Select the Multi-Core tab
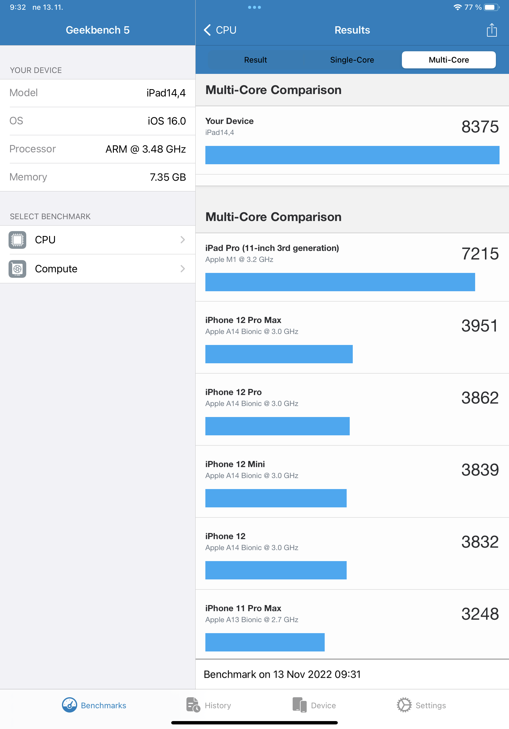 [448, 60]
